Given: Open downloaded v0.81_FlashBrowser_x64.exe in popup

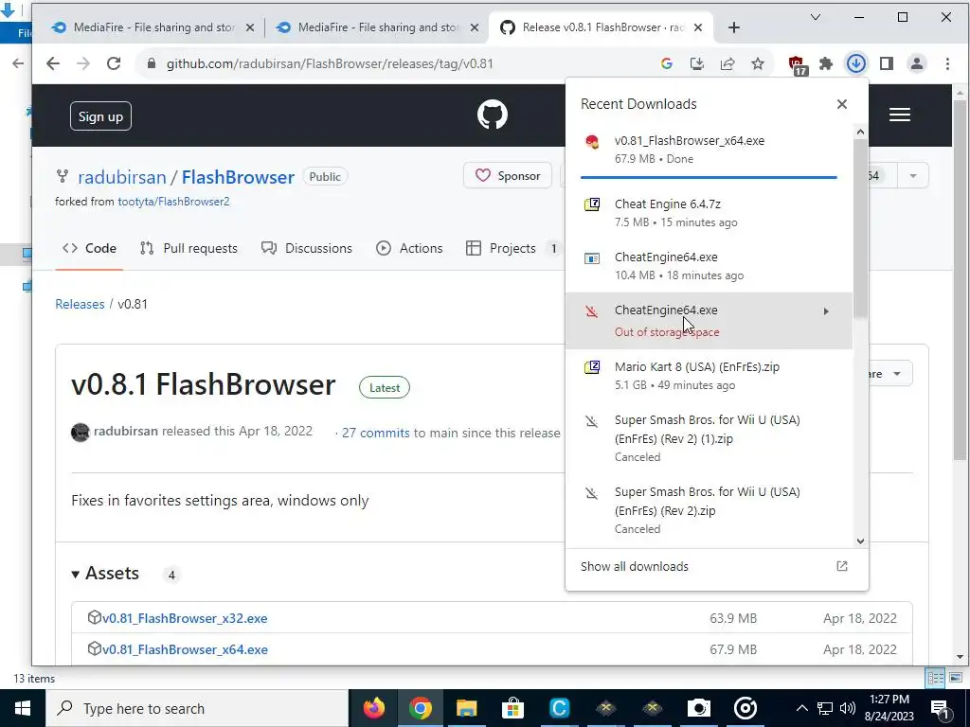Looking at the screenshot, I should click(x=709, y=149).
